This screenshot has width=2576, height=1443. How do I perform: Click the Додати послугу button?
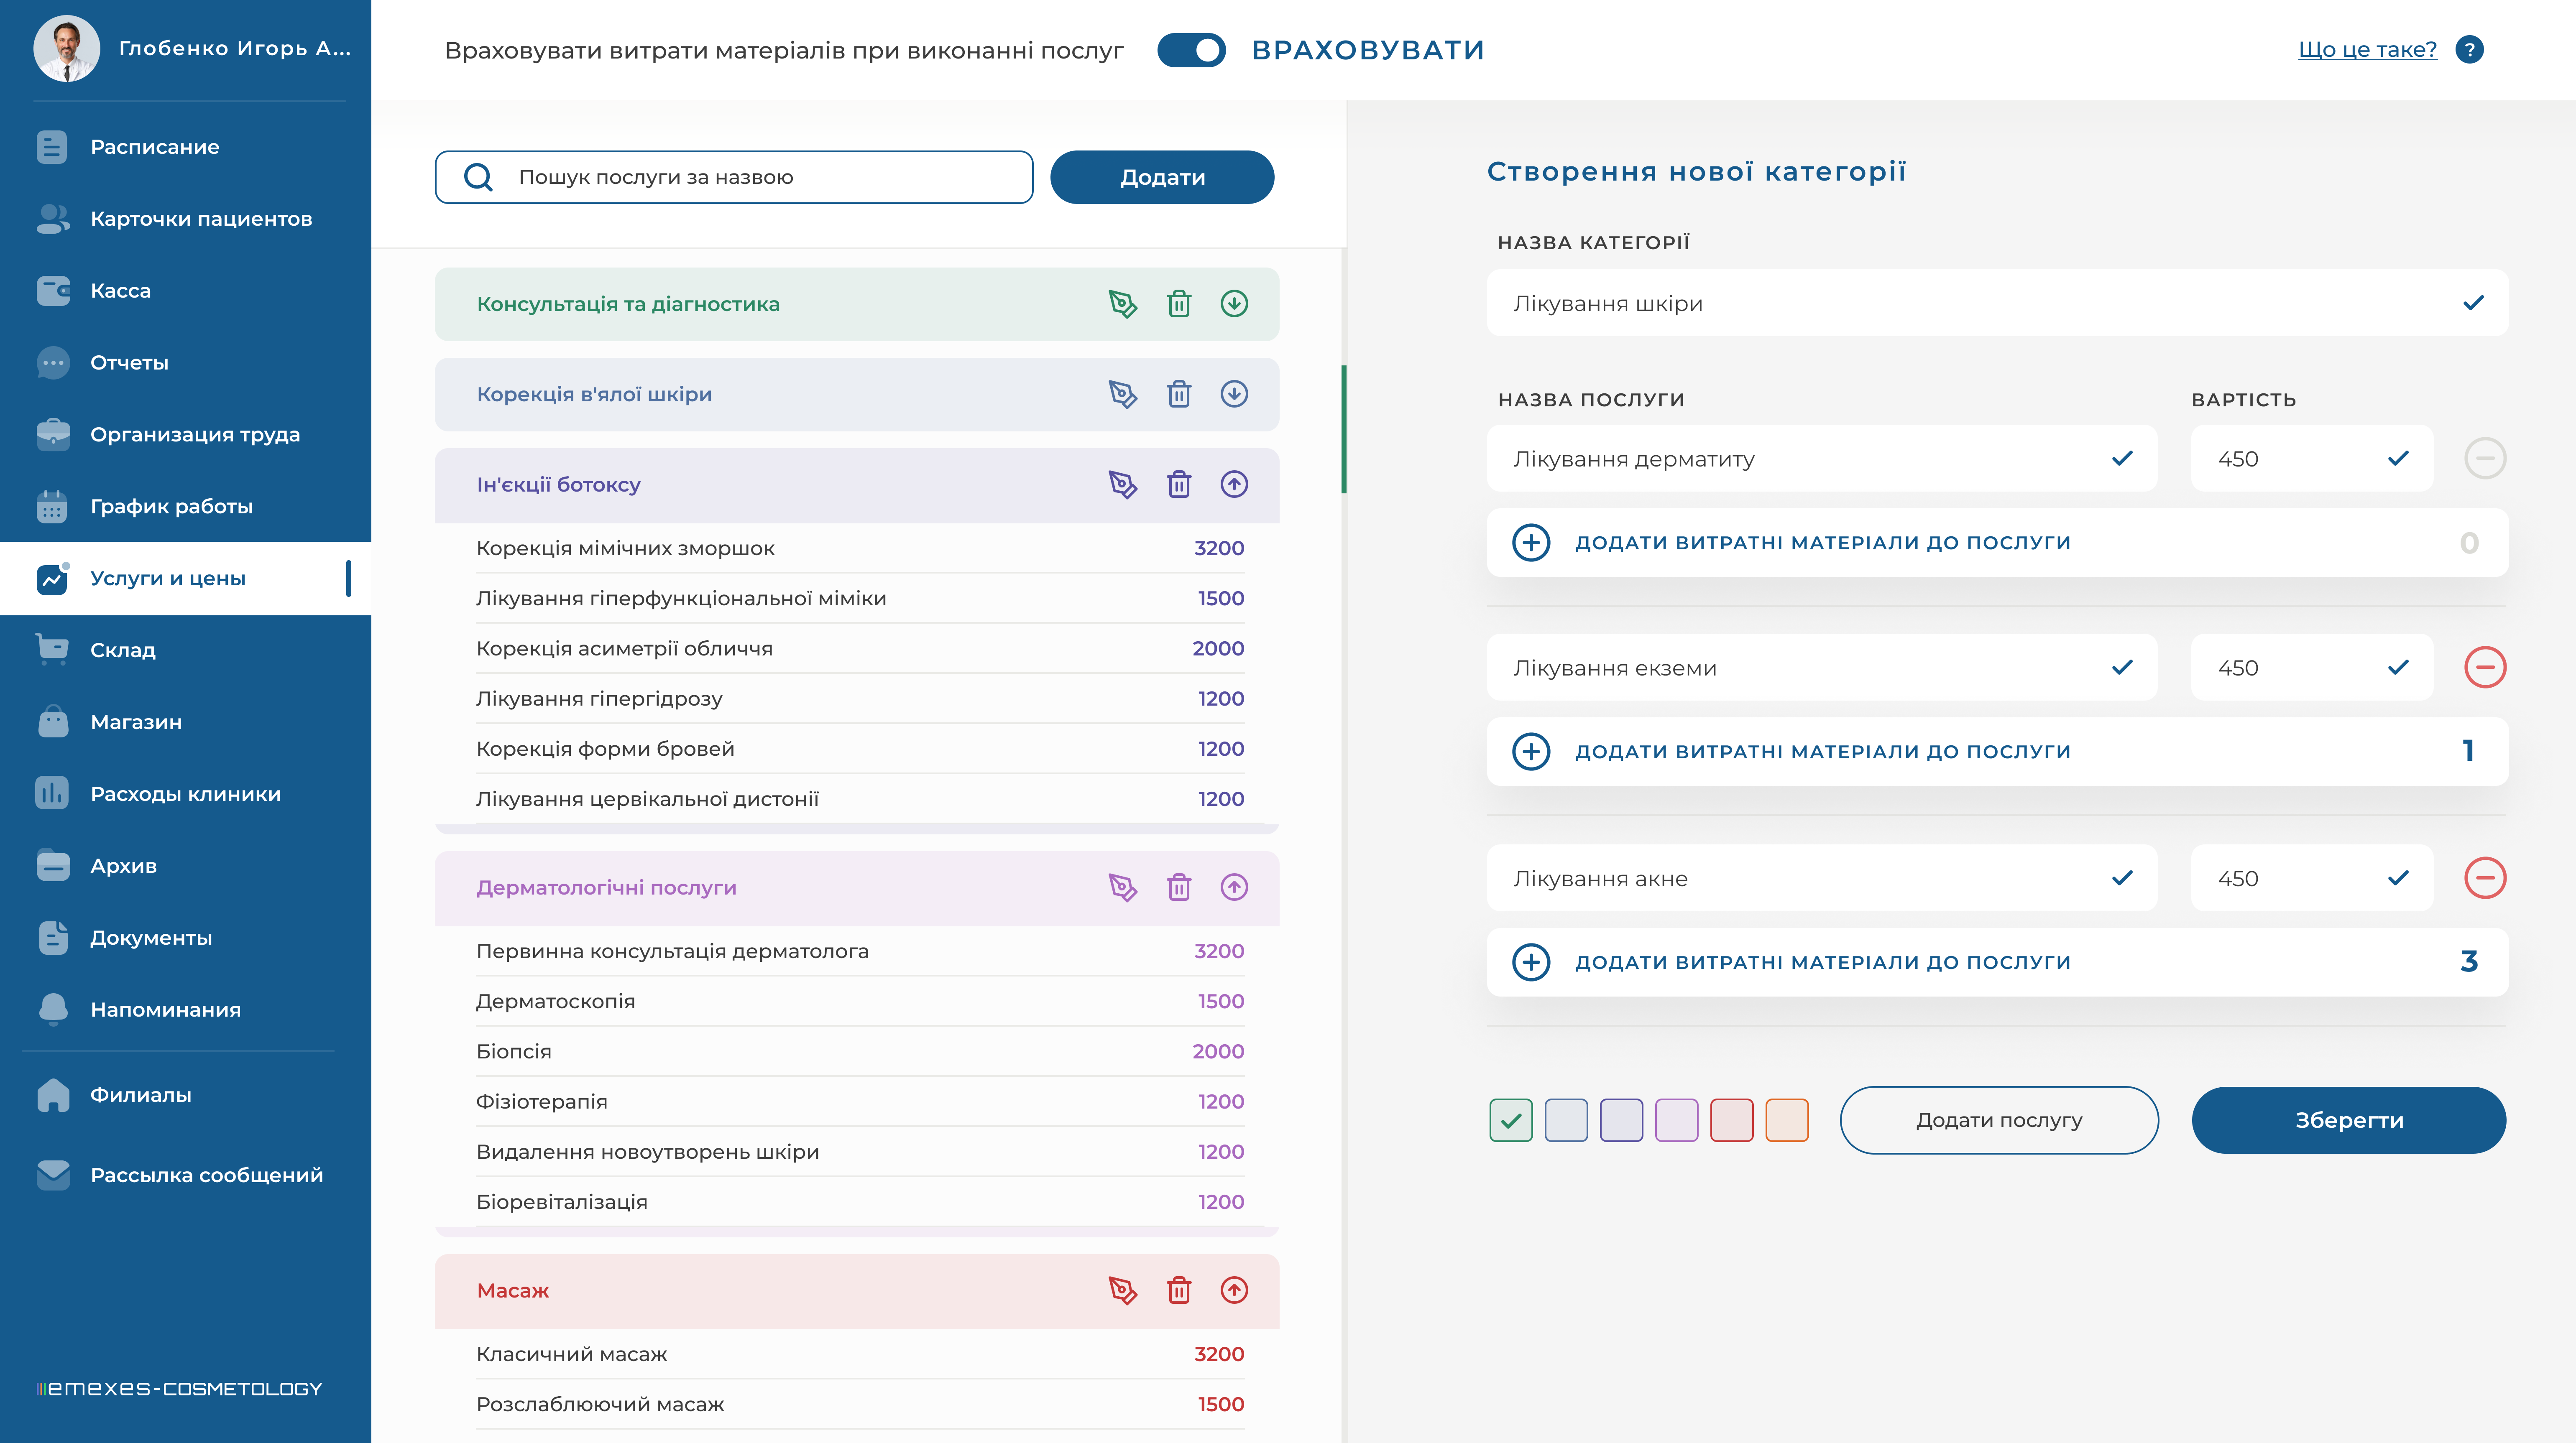(1998, 1120)
